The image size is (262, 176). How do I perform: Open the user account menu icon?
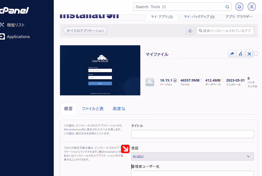252,7
